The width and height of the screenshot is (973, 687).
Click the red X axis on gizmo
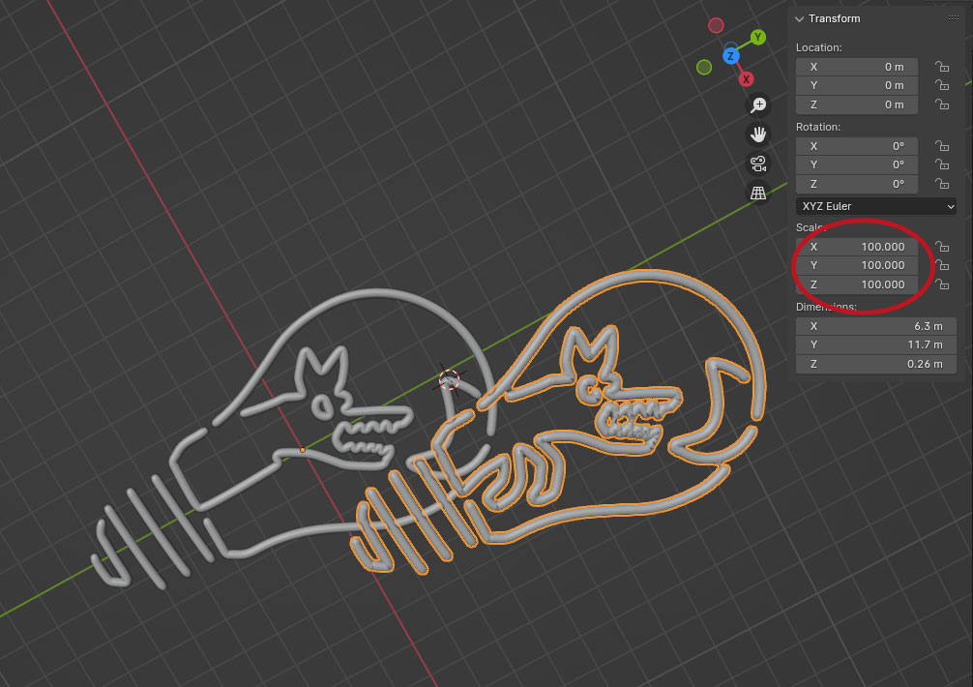click(747, 79)
